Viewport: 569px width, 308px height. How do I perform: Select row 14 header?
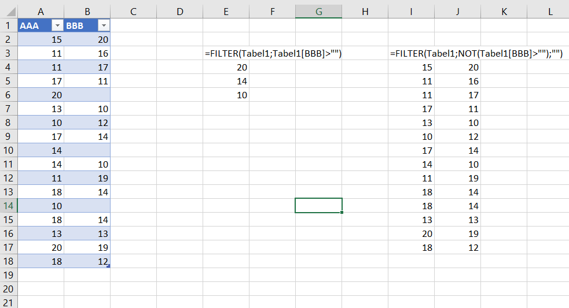pos(9,206)
